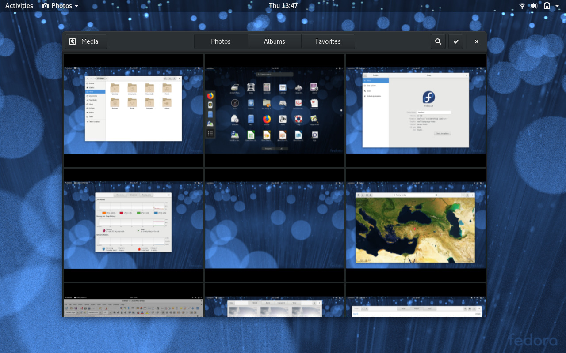Close the Photos window

coord(477,41)
